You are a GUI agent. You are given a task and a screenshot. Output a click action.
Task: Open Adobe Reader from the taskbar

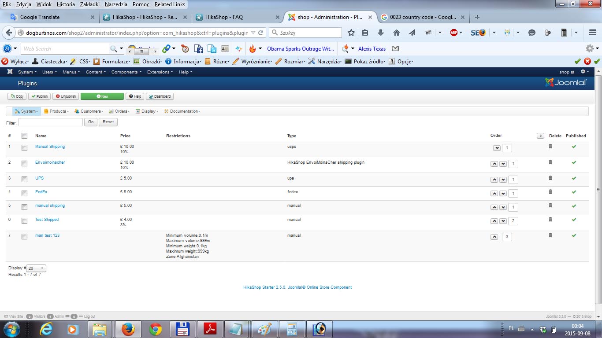(210, 329)
